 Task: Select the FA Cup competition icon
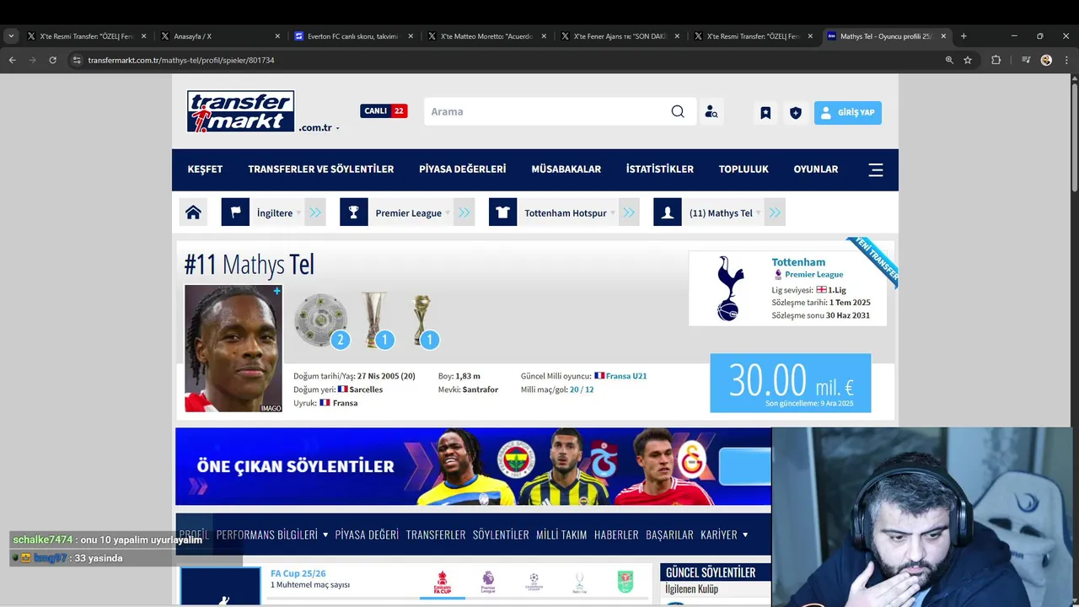(442, 583)
